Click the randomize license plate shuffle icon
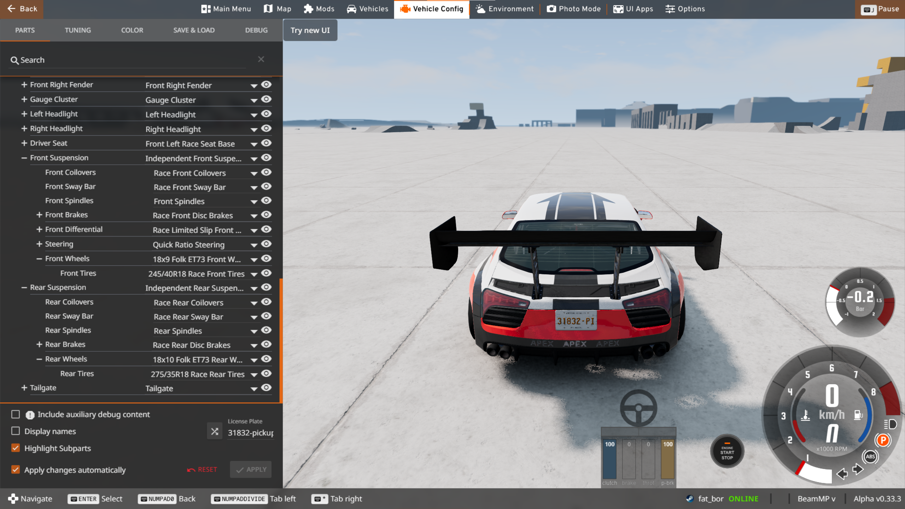Image resolution: width=905 pixels, height=509 pixels. coord(215,431)
